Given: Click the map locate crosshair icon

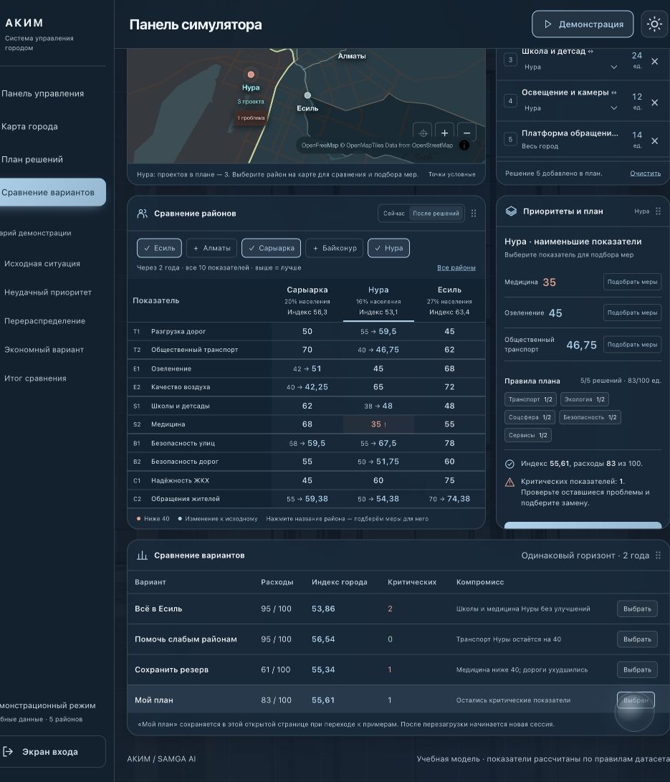Looking at the screenshot, I should click(423, 133).
